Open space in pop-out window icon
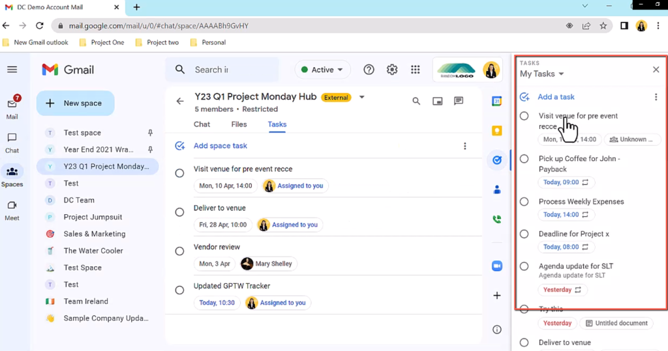This screenshot has width=668, height=351. coord(438,101)
